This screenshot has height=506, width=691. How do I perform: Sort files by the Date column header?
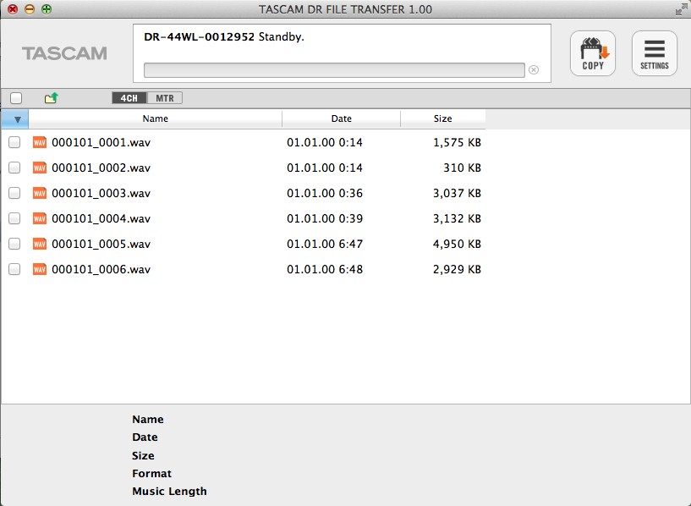point(341,119)
